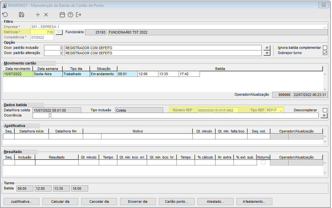332x208 pixels.
Task: Click the save diskette icon
Action: 22,15
